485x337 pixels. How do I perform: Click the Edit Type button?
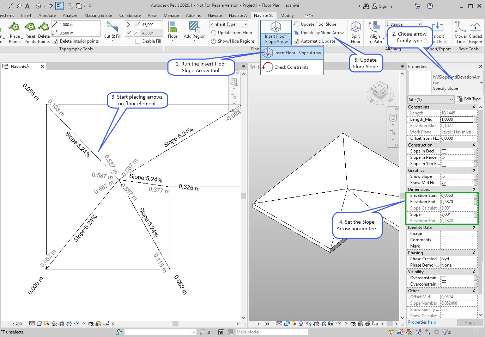pyautogui.click(x=468, y=99)
